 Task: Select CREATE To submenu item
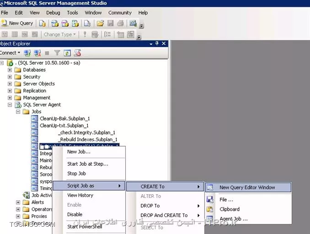pyautogui.click(x=165, y=186)
